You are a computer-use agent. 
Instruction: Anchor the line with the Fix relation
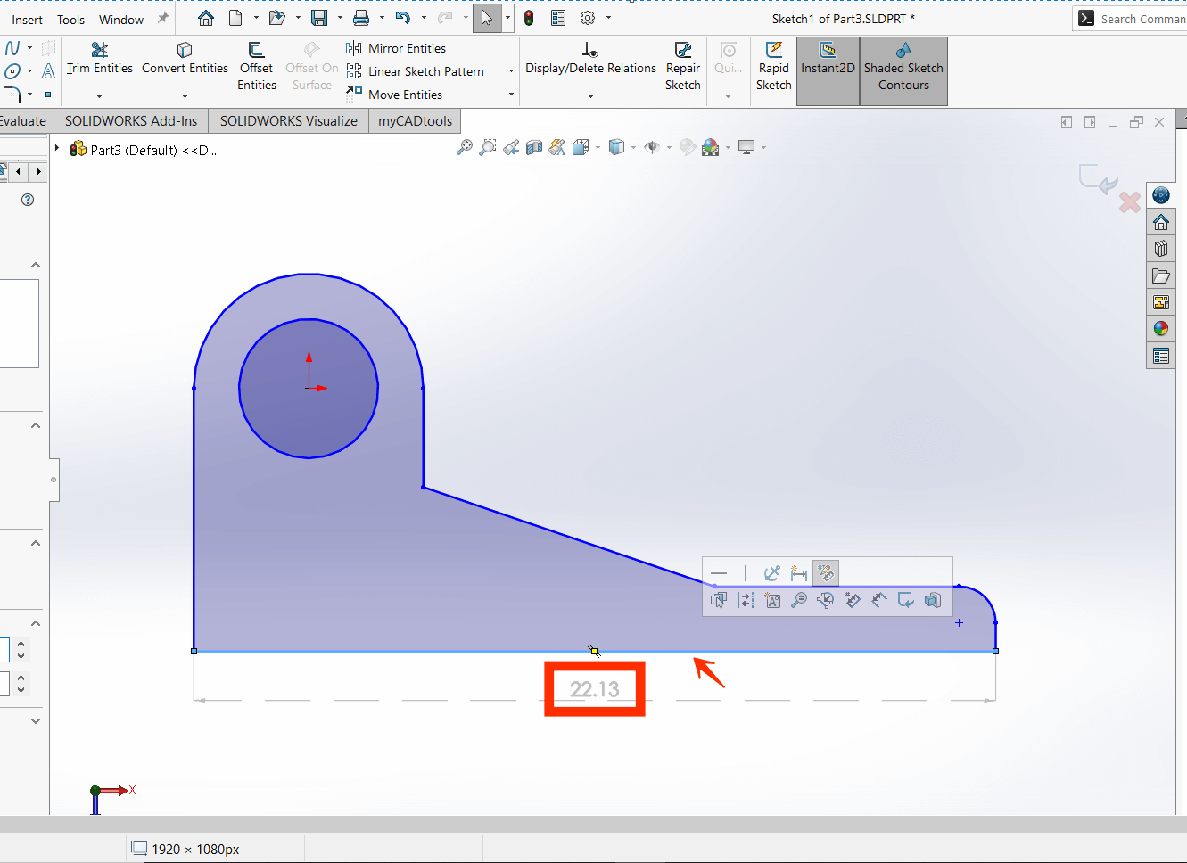coord(771,573)
